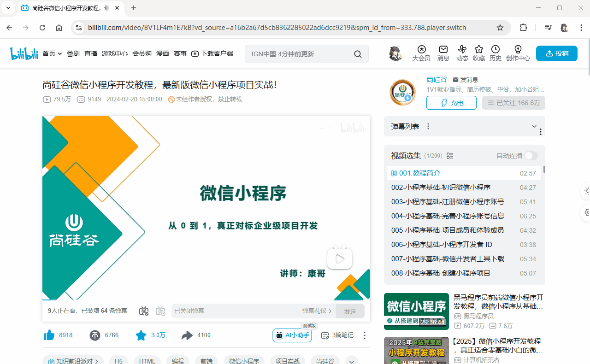The height and width of the screenshot is (364, 590).
Task: Open the 游戏中心 nav item
Action: pos(115,54)
